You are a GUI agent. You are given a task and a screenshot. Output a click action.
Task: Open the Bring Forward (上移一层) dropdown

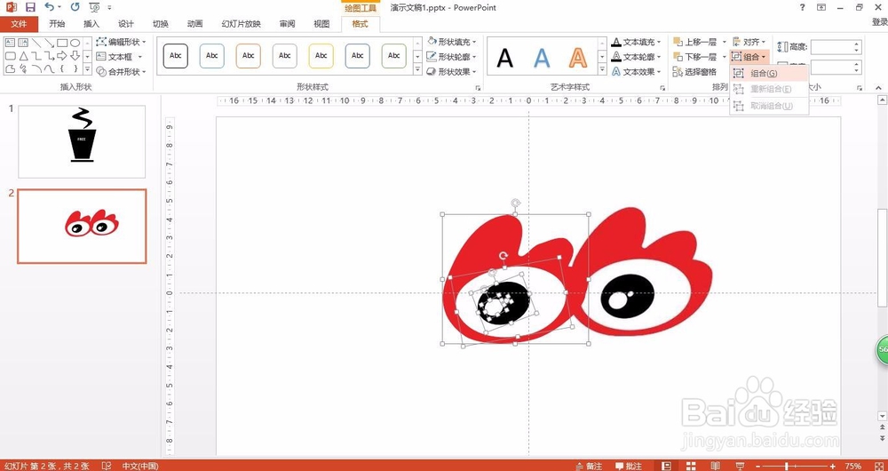pyautogui.click(x=725, y=42)
